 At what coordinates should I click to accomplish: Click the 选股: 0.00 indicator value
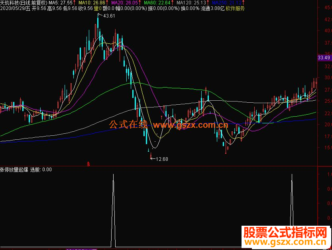(41, 170)
